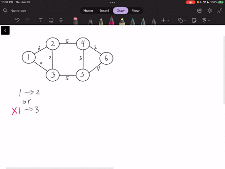Open the View tab
The height and width of the screenshot is (169, 225).
pyautogui.click(x=135, y=11)
